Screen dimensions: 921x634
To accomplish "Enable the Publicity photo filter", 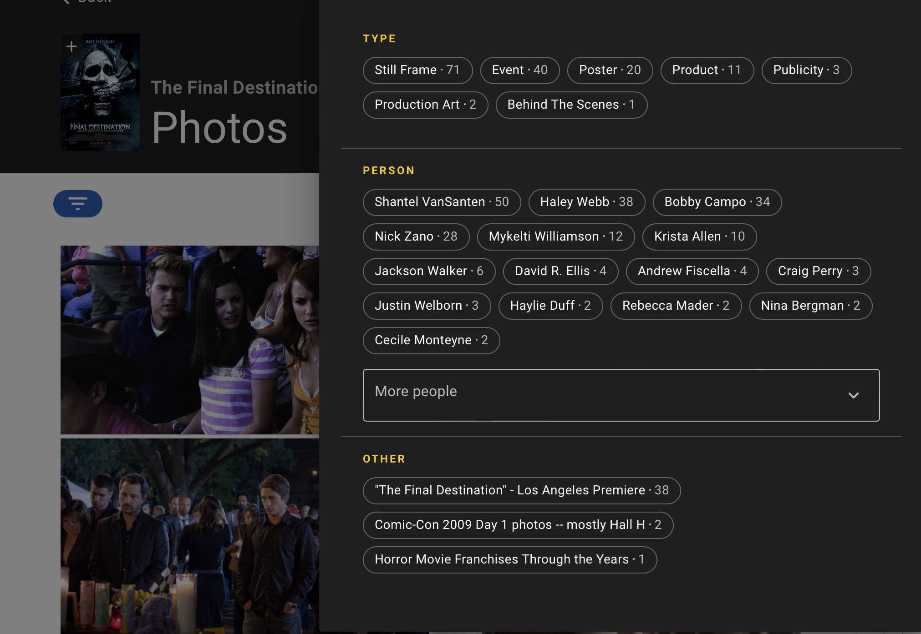I will [x=806, y=70].
